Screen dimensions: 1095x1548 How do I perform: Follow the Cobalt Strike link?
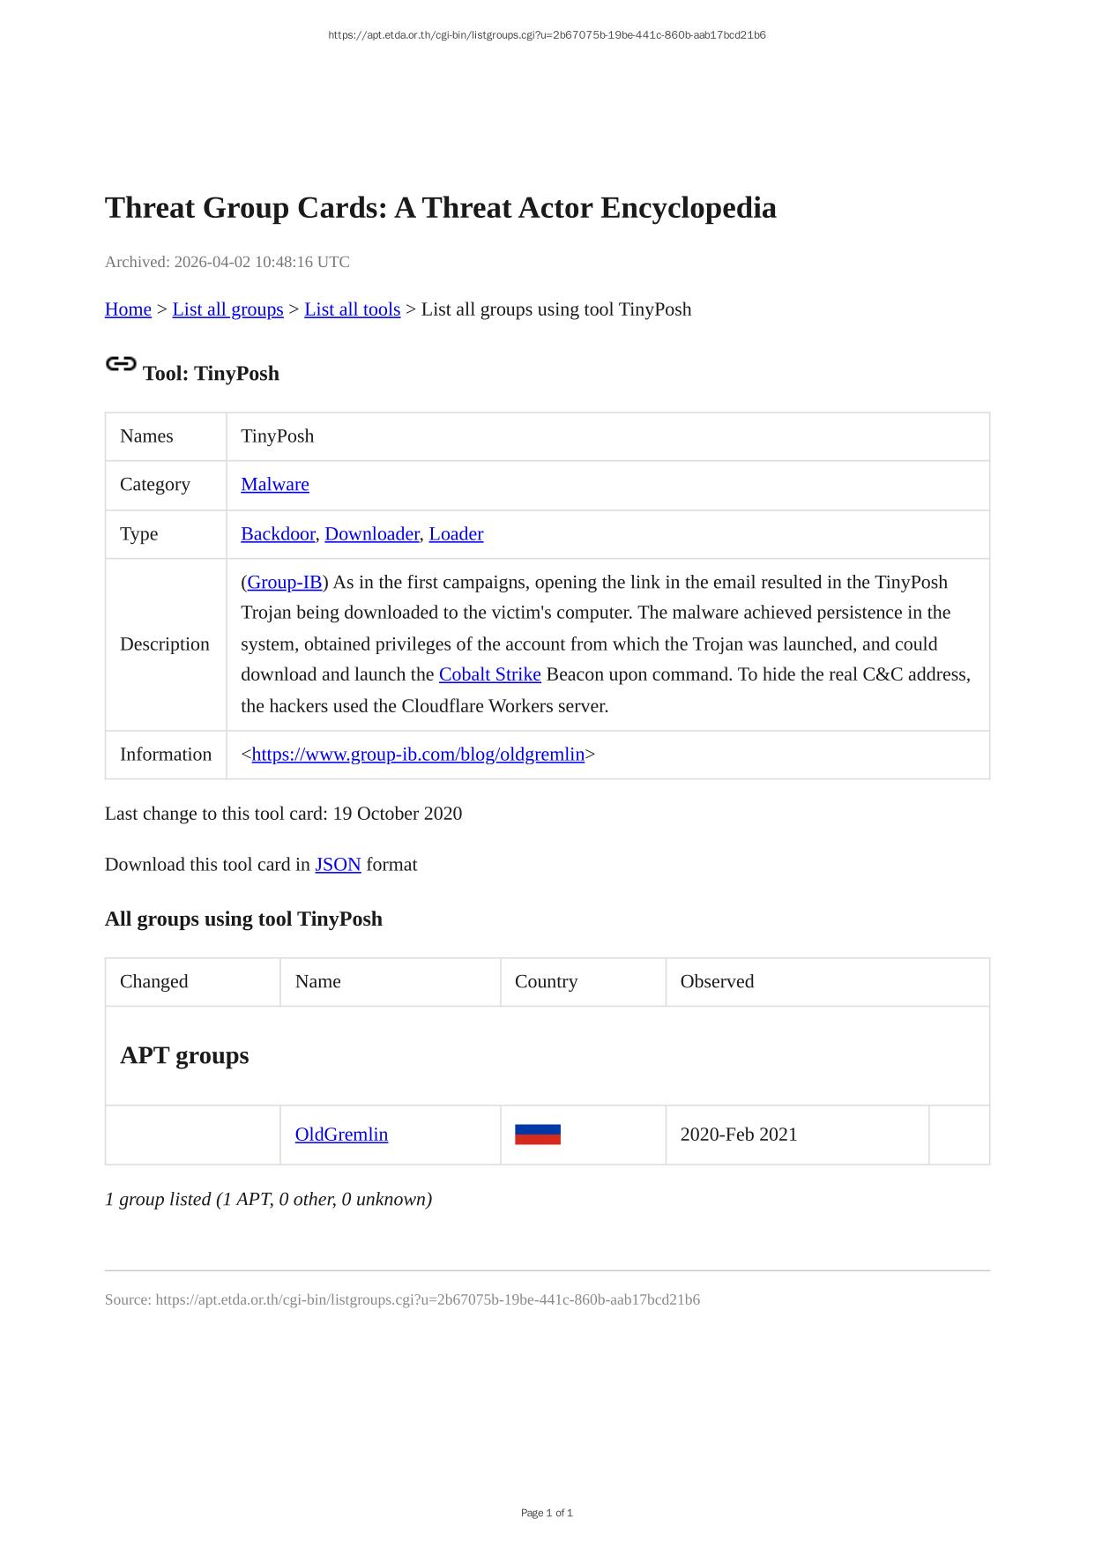click(489, 674)
